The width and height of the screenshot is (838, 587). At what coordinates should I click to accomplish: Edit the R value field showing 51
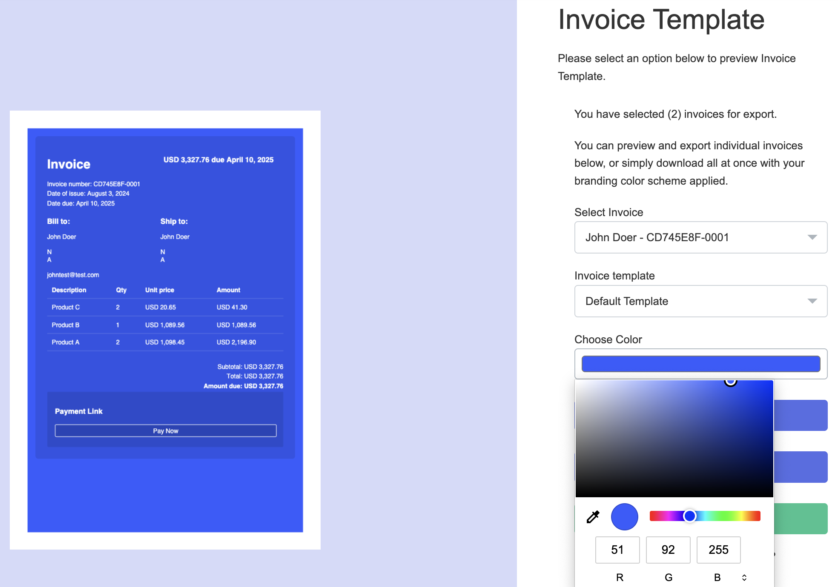pyautogui.click(x=617, y=550)
